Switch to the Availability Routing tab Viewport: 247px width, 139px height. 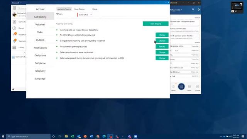[64, 9]
